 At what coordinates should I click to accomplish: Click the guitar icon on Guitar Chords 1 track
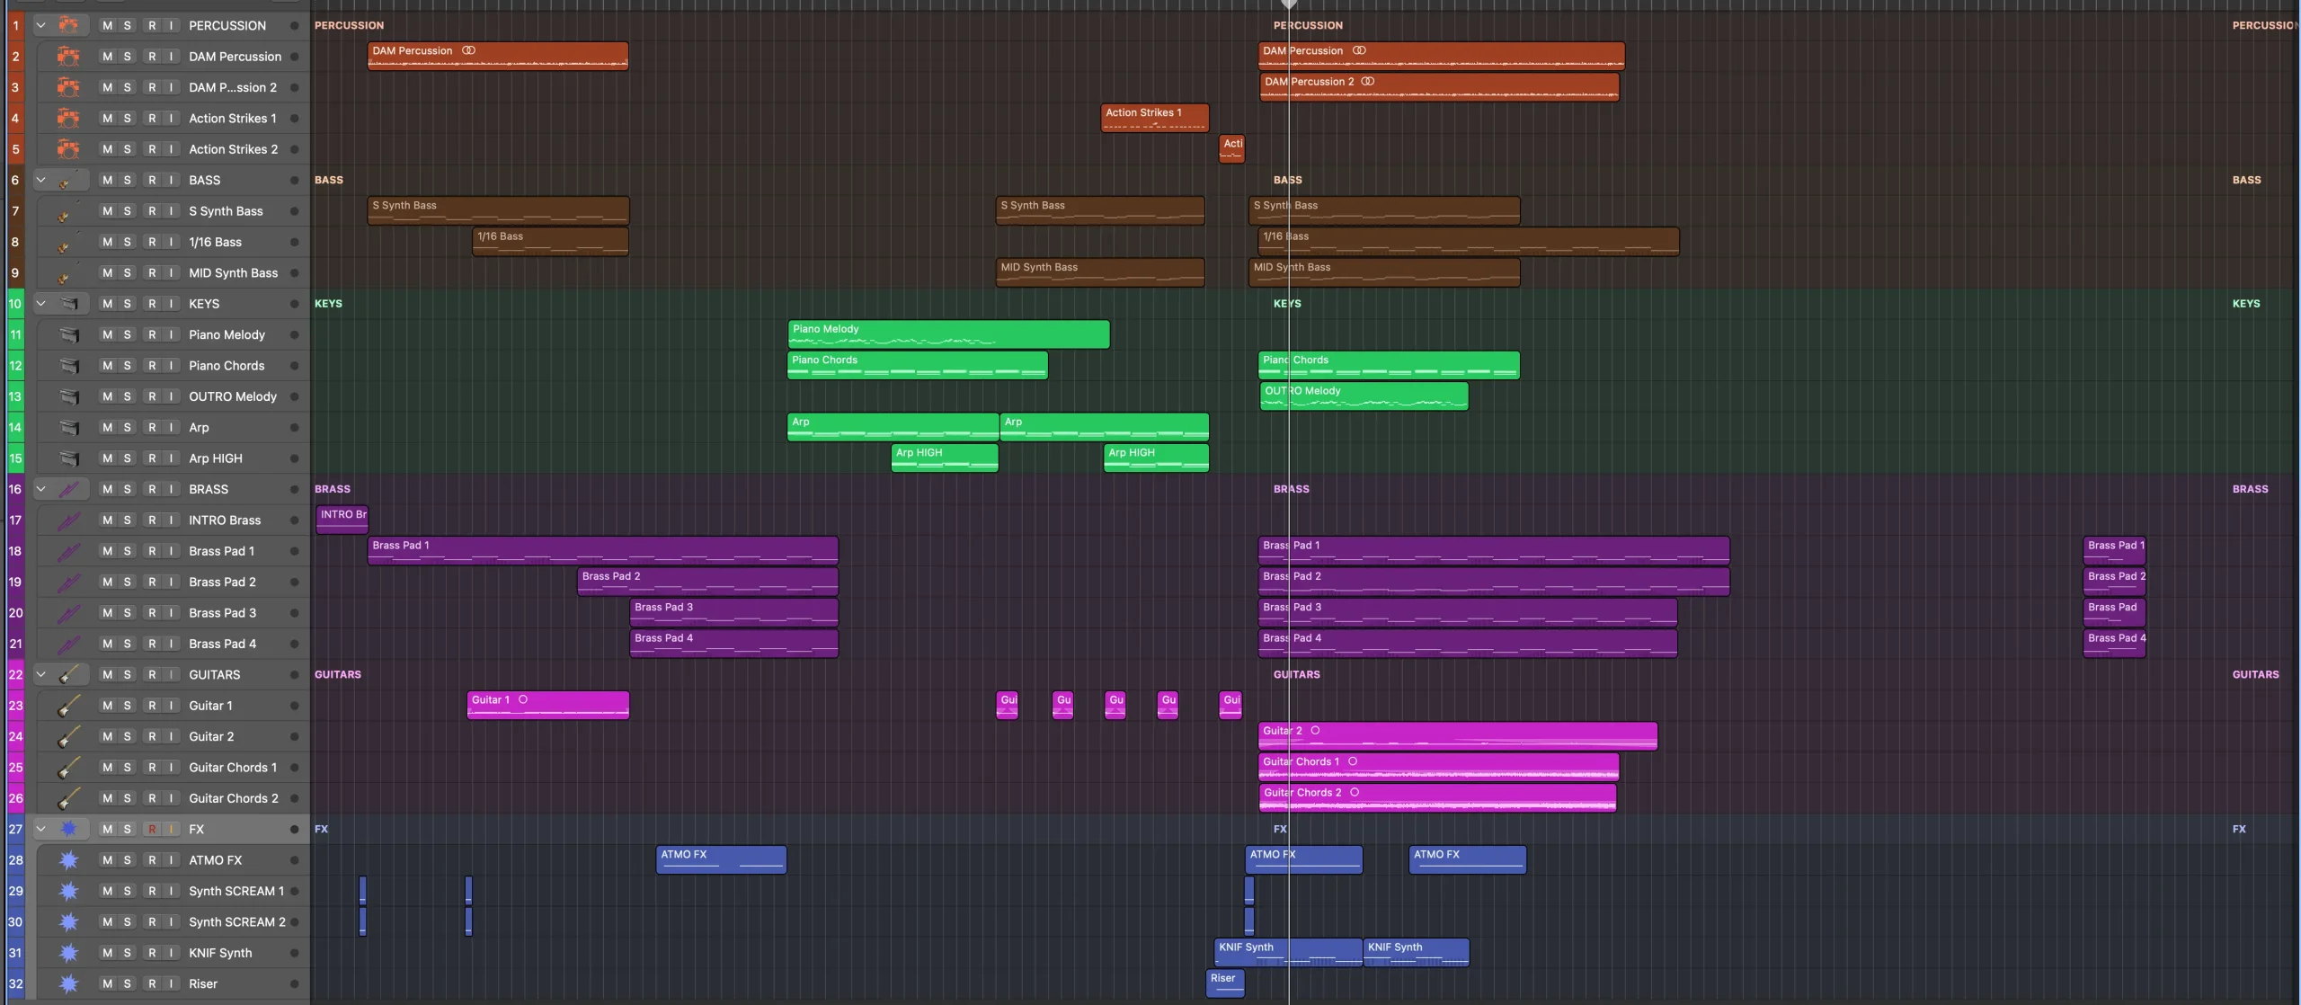[x=68, y=768]
